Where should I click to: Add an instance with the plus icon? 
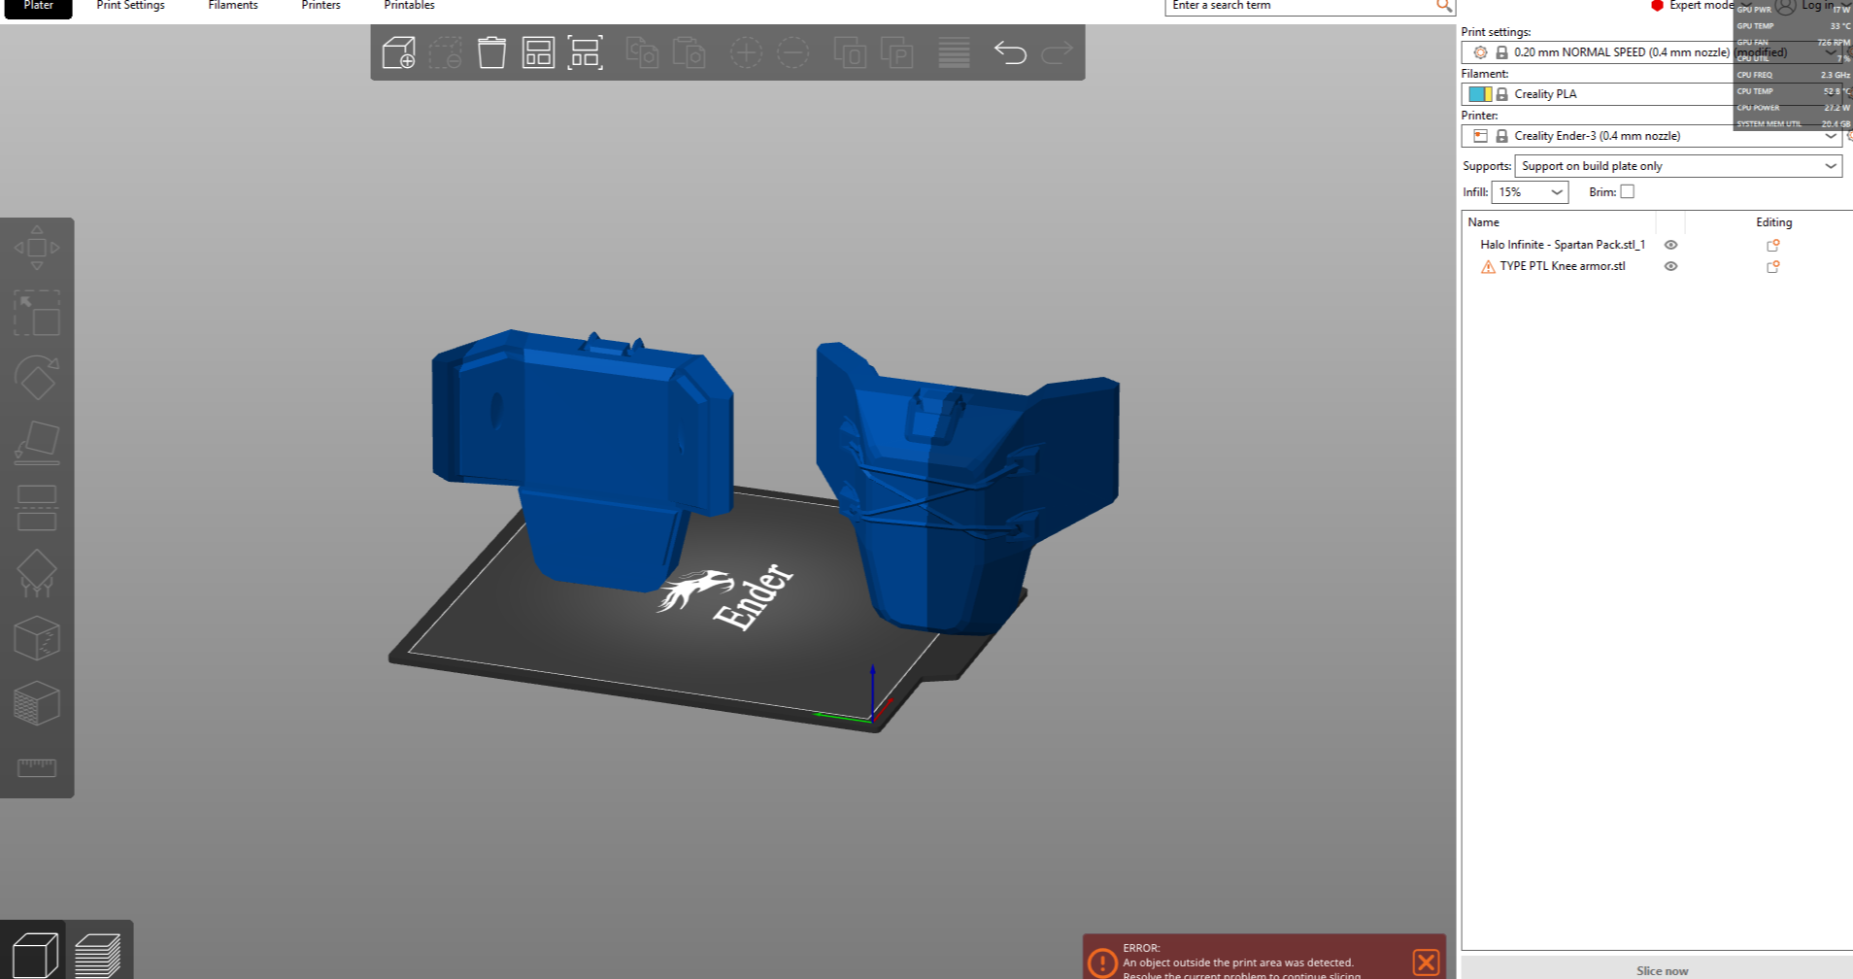click(746, 52)
